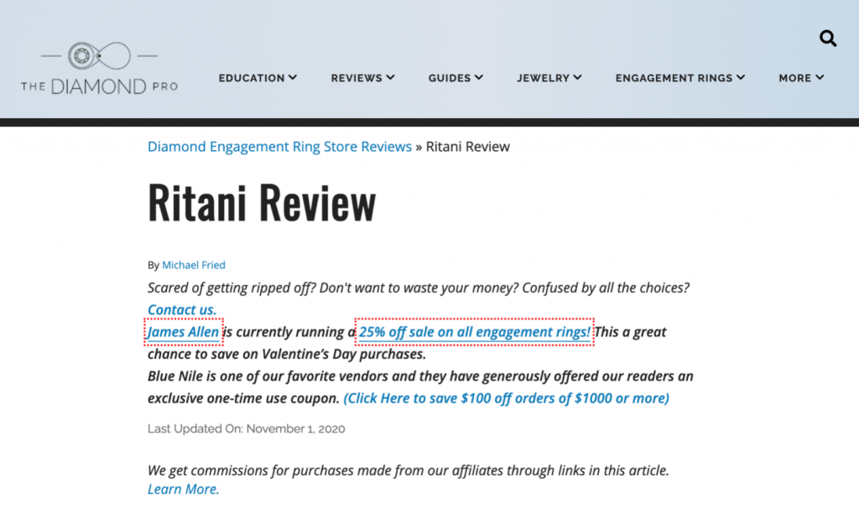This screenshot has height=524, width=859.
Task: Open the Engagement Rings menu label
Action: coord(674,78)
